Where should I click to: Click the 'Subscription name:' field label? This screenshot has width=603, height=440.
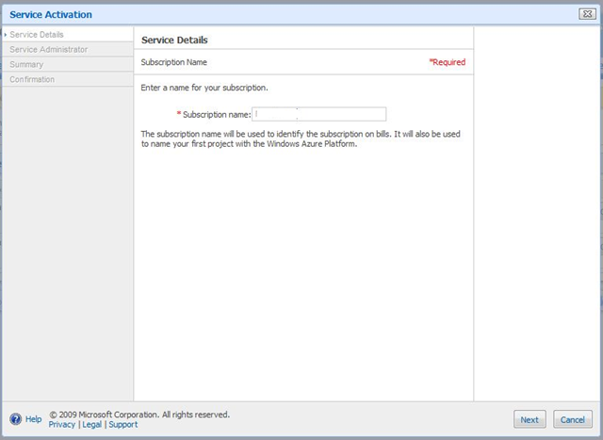click(217, 115)
